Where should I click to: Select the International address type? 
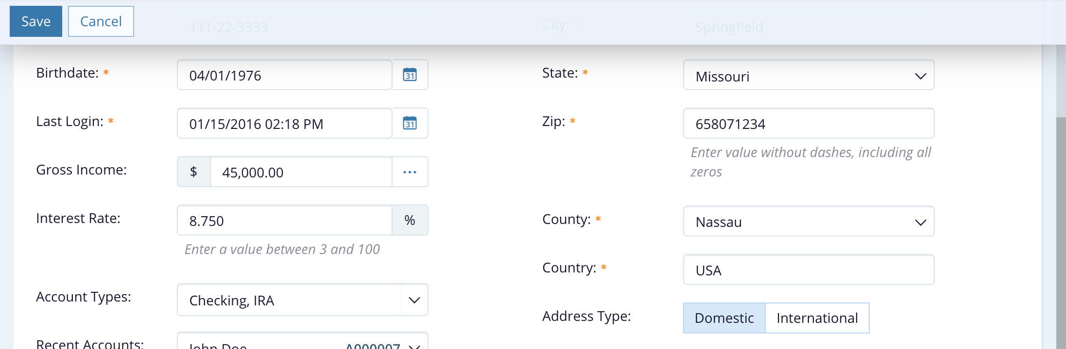pos(817,318)
